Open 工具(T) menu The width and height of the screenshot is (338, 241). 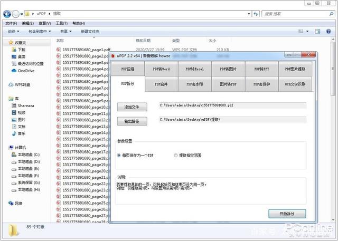click(x=62, y=23)
